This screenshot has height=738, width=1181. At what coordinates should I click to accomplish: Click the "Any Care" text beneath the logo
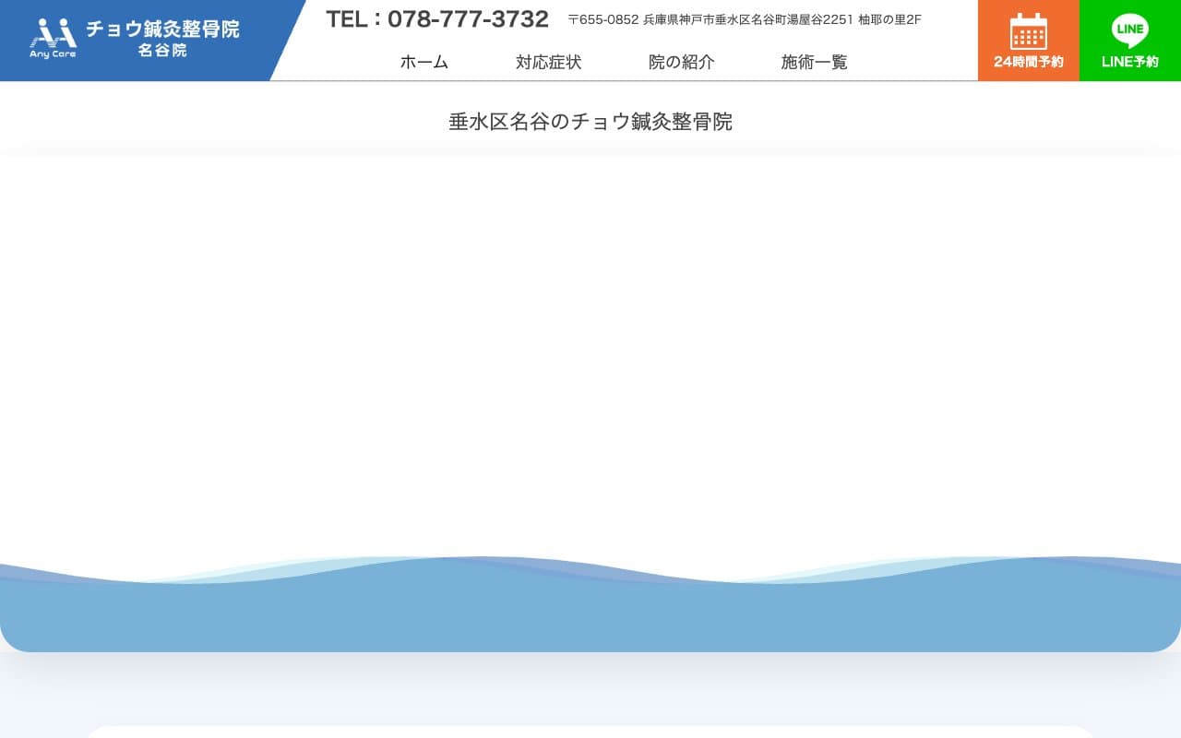pyautogui.click(x=53, y=54)
